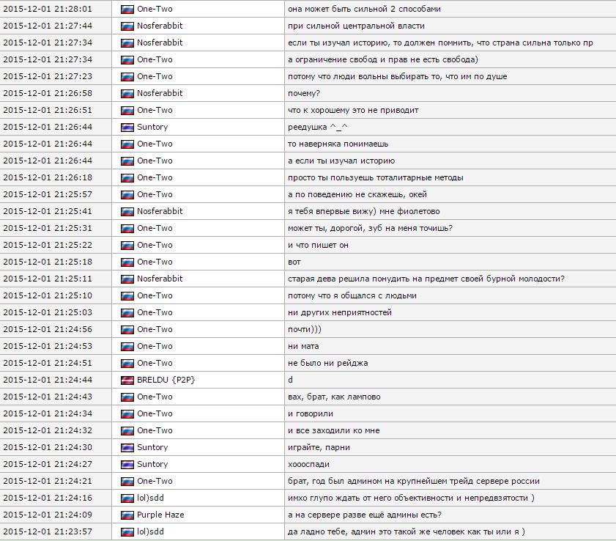
Task: Click Suntory's flag icon in the 21:24:30 row
Action: tap(127, 447)
